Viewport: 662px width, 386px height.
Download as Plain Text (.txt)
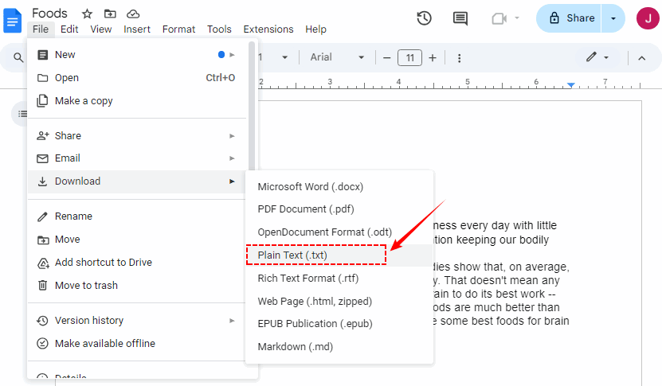click(x=339, y=255)
